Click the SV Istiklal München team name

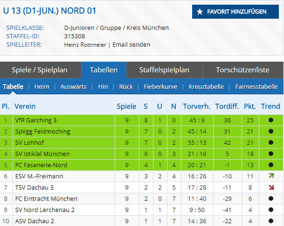(x=42, y=154)
